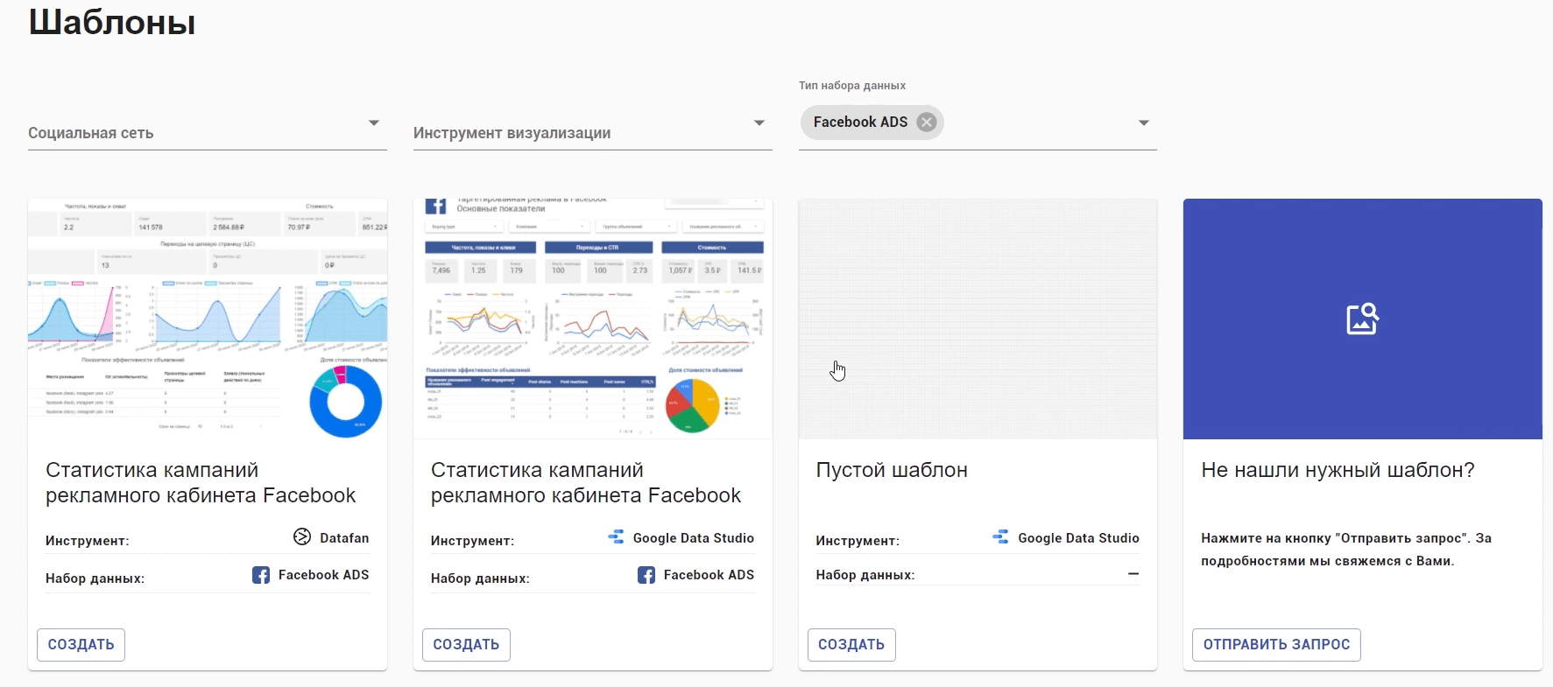Click the Нажмите на кнопку description text
Screen dimensions: 1553x687
(1346, 550)
